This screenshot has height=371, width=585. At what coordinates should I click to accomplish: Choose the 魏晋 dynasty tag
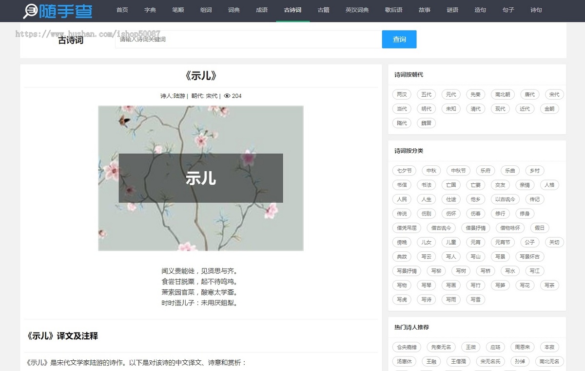click(427, 123)
